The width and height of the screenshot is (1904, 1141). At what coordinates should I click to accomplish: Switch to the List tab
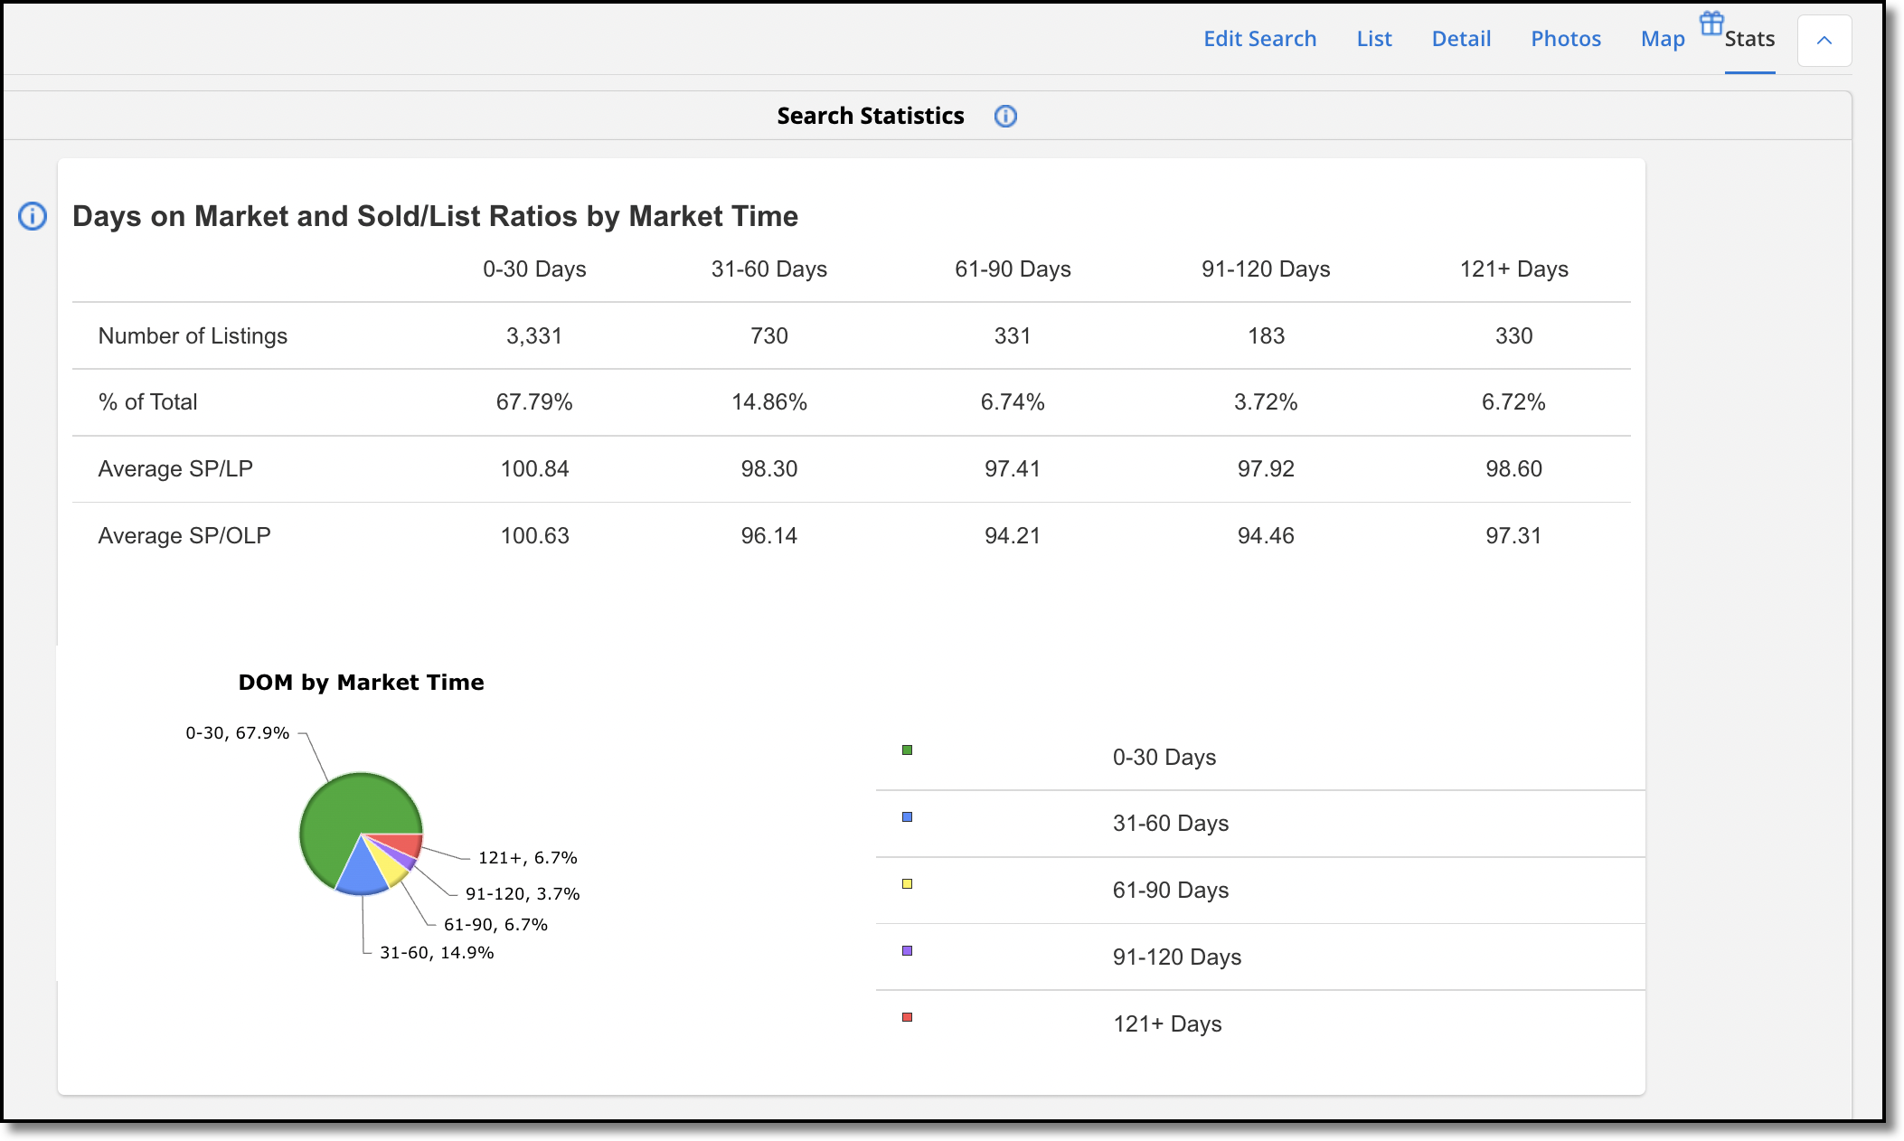(1374, 39)
